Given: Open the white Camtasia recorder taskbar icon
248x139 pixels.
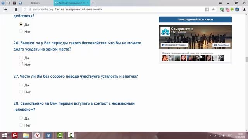Looking at the screenshot, I should point(71,136).
